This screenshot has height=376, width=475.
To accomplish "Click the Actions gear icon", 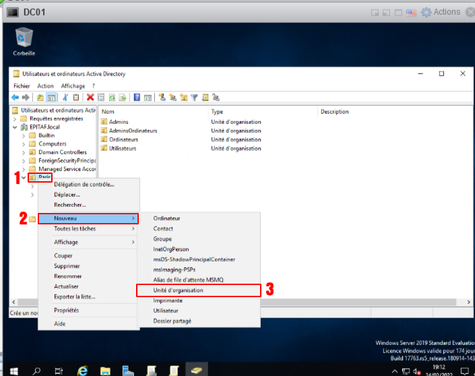I will click(426, 12).
